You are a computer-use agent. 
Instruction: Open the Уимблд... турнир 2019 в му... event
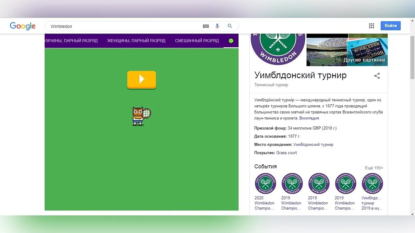click(x=372, y=192)
